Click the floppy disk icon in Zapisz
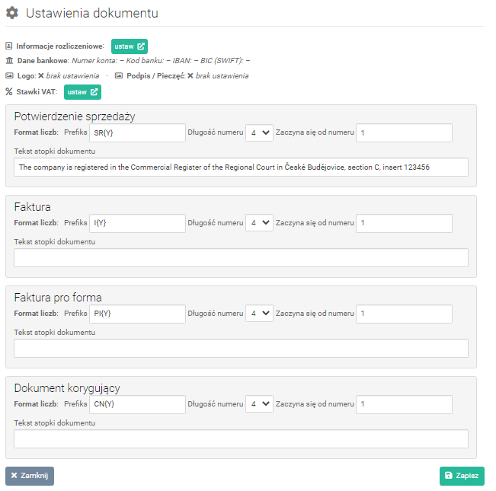Screen dimensions: 496x491 click(x=448, y=476)
